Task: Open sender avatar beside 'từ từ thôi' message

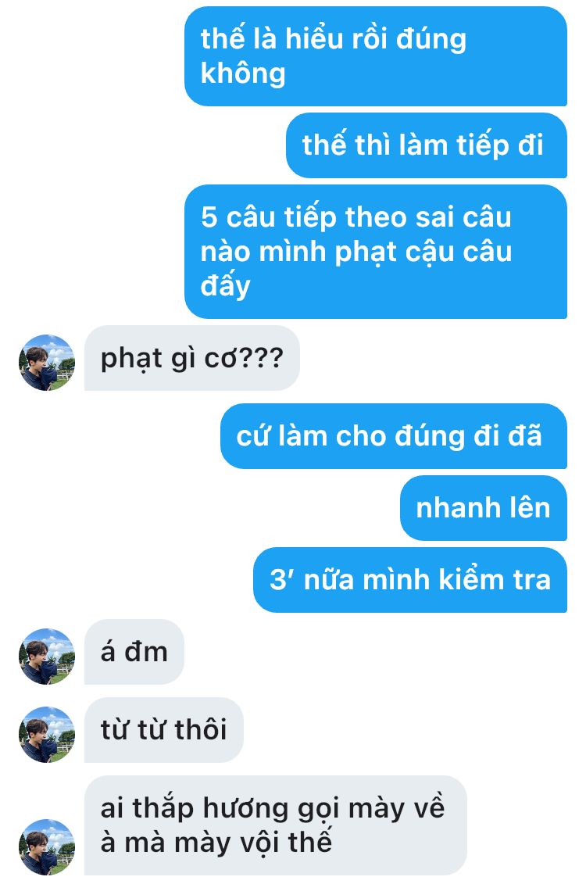Action: (x=47, y=734)
